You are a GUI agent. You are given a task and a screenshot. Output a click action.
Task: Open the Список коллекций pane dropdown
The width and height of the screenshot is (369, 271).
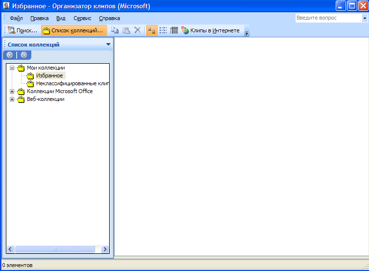point(108,44)
